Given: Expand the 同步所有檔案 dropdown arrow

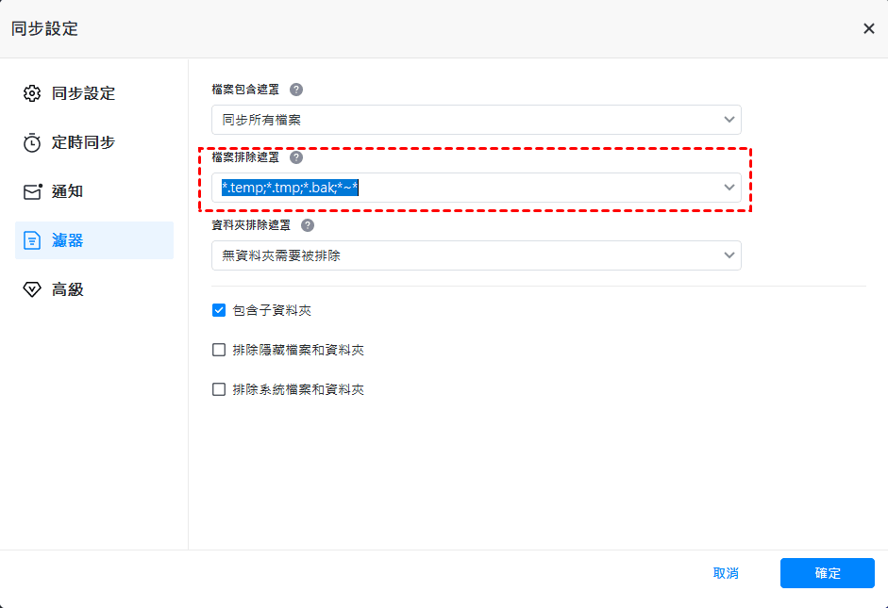Looking at the screenshot, I should (x=729, y=120).
